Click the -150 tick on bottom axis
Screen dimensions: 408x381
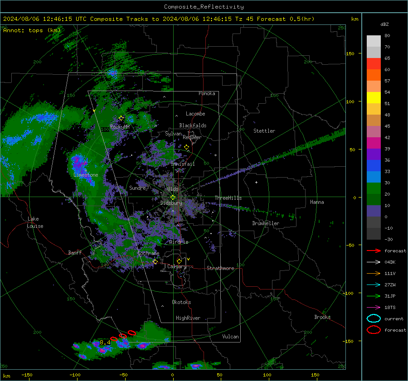27,375
